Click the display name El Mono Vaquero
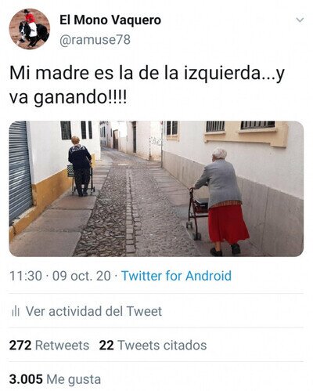The image size is (313, 391). click(110, 20)
